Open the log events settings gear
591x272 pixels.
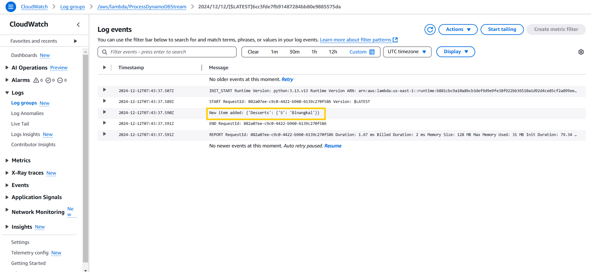[581, 52]
